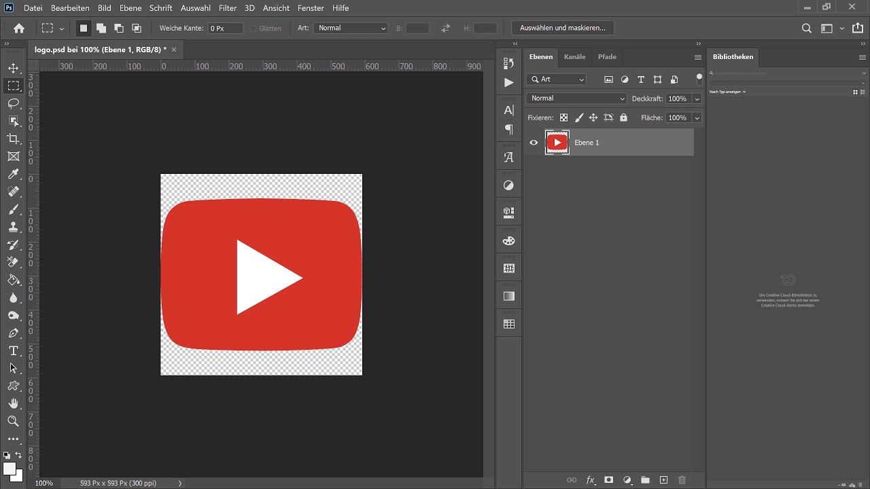Open the Actions panel play icon

click(x=509, y=82)
